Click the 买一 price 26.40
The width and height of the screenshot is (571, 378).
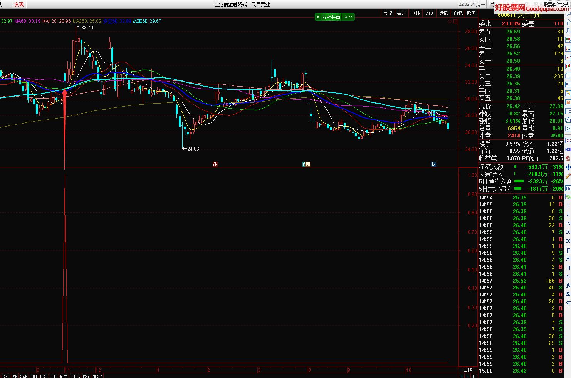pyautogui.click(x=513, y=69)
